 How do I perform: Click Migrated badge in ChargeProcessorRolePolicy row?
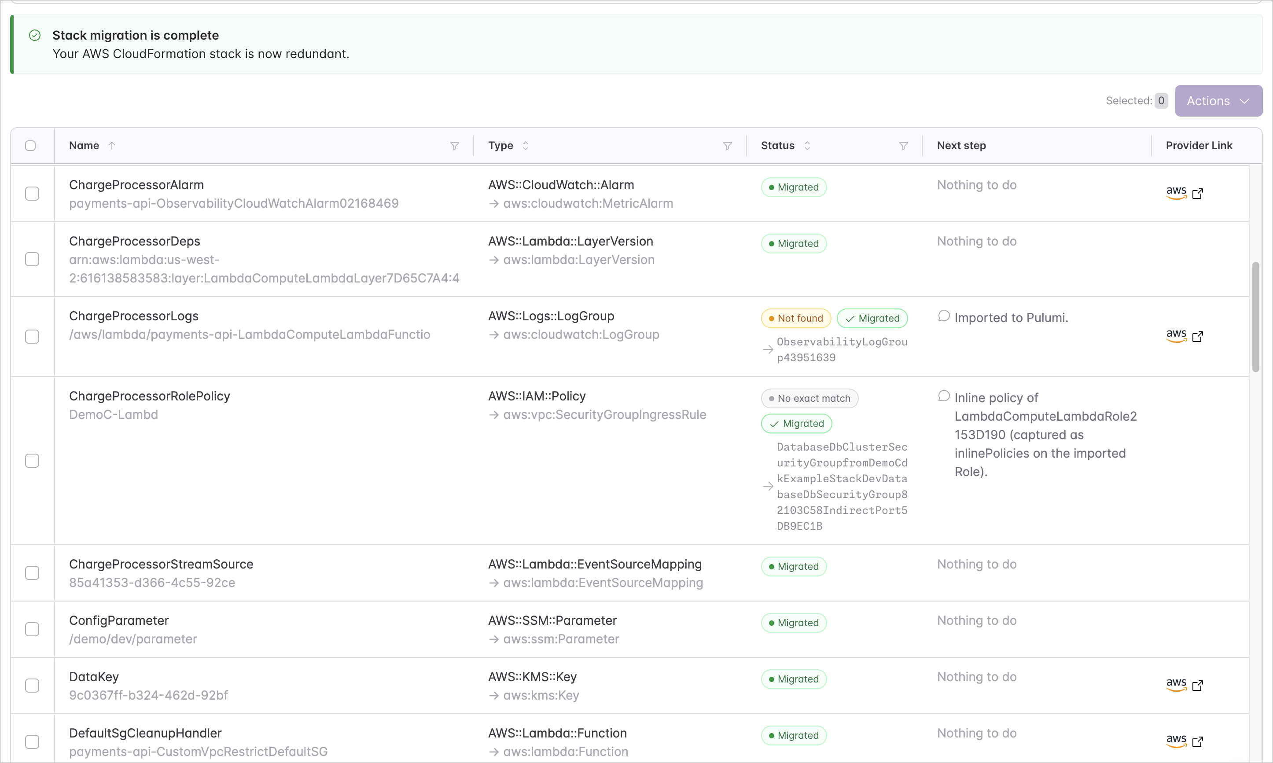pos(797,424)
